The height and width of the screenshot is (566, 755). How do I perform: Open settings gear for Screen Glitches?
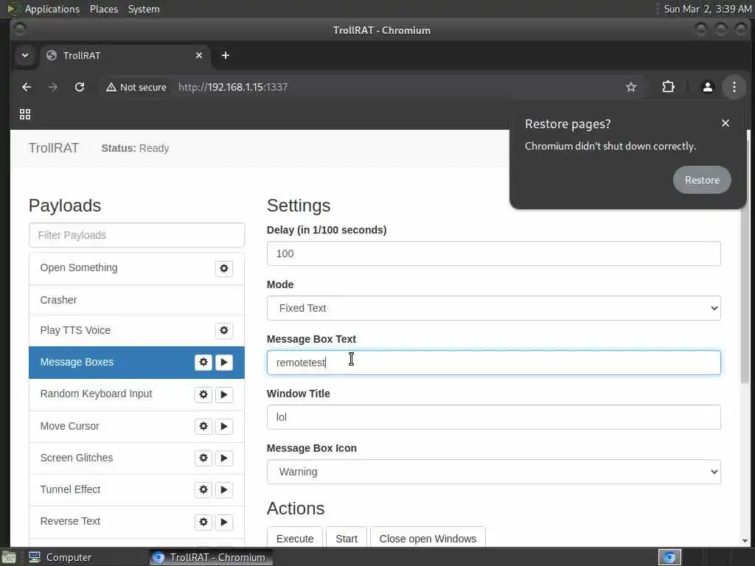click(203, 458)
